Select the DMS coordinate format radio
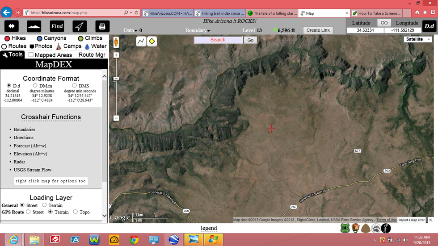 point(74,85)
